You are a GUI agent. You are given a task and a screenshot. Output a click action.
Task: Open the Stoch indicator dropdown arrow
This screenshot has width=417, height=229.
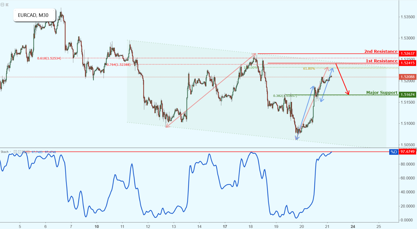[x=10, y=152]
